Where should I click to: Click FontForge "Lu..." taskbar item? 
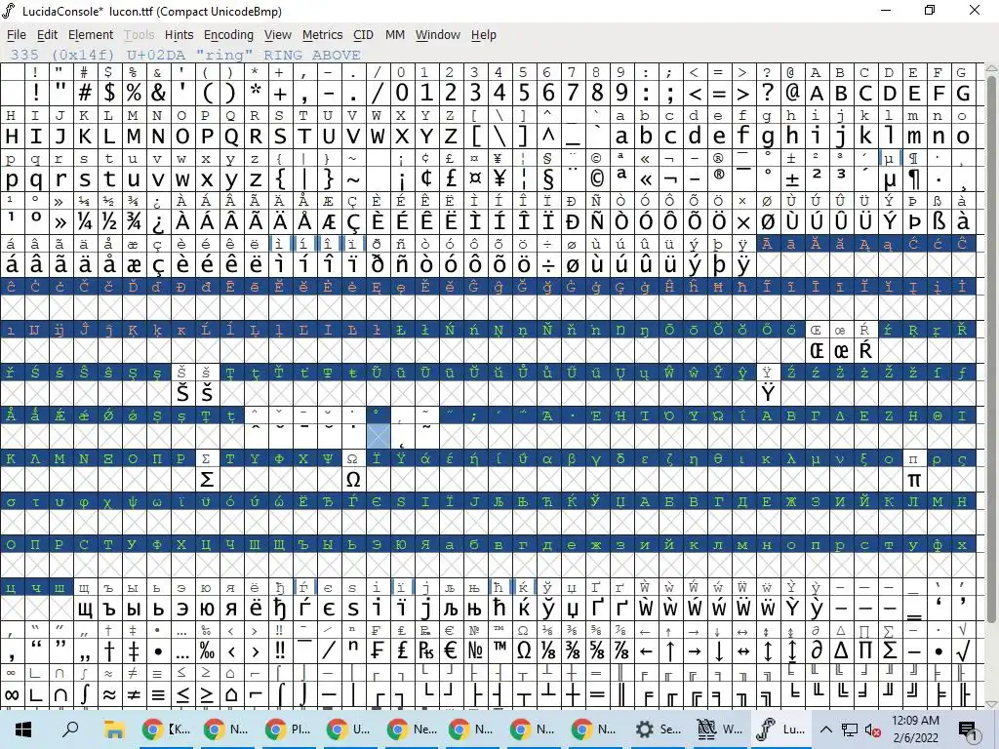point(779,729)
